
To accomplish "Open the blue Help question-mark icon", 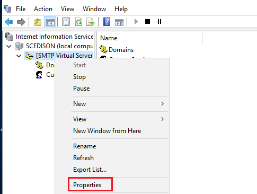I will point(107,22).
